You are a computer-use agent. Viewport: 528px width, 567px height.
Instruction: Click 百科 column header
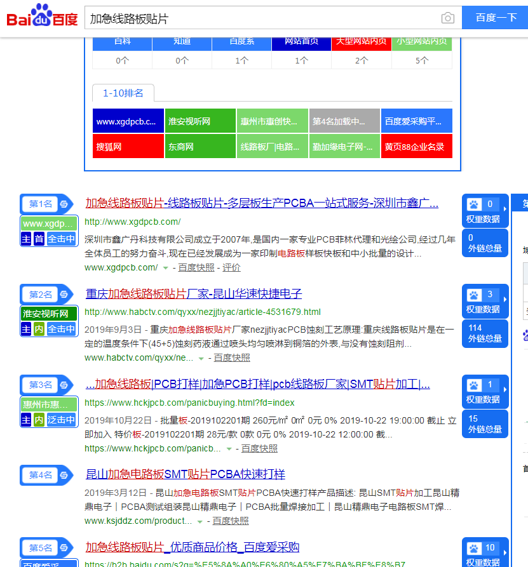[123, 43]
